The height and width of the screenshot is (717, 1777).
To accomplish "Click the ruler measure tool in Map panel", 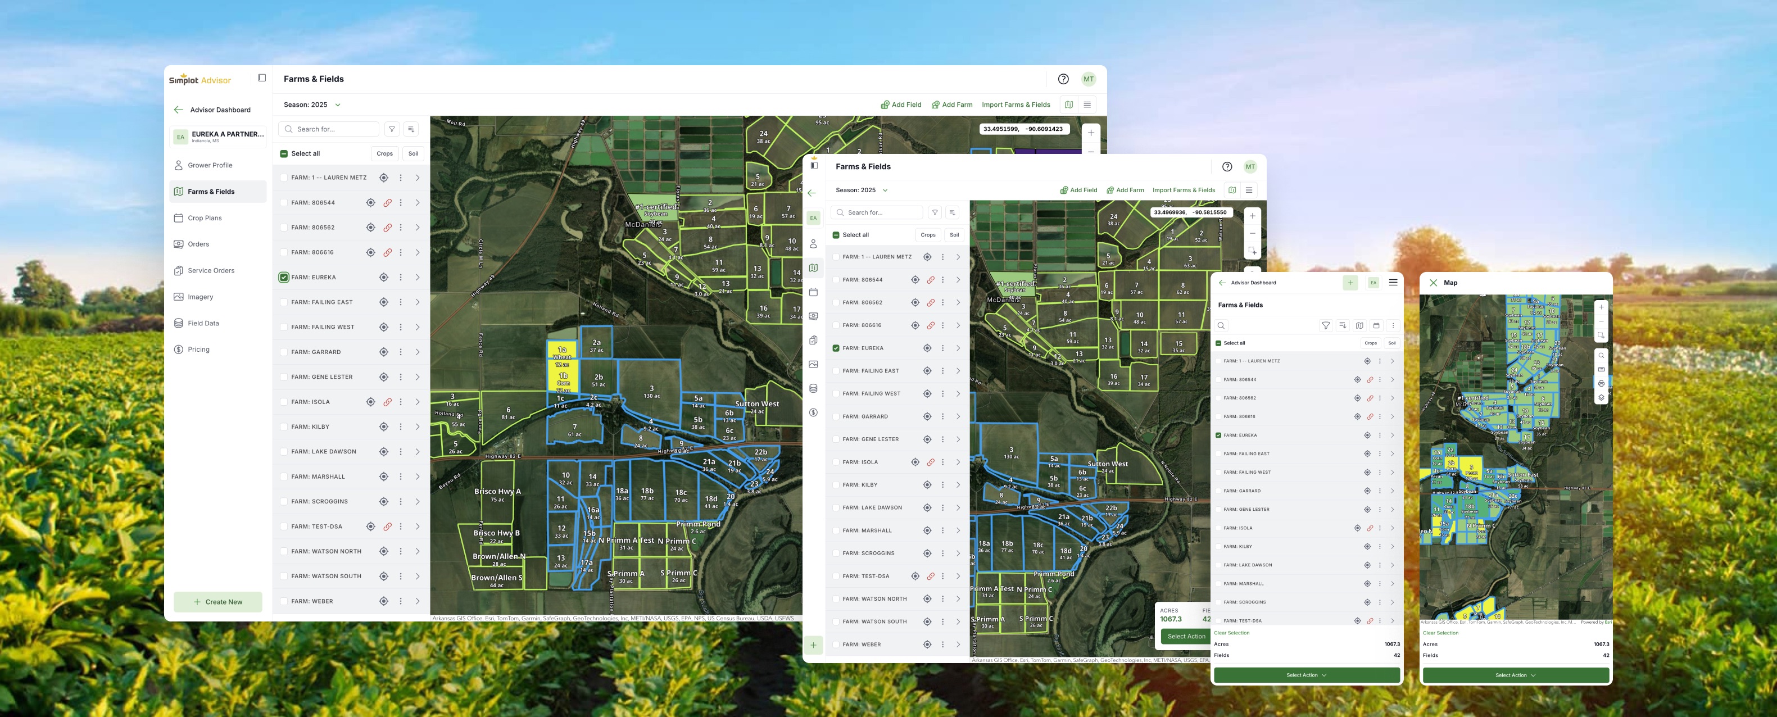I will (x=1601, y=370).
